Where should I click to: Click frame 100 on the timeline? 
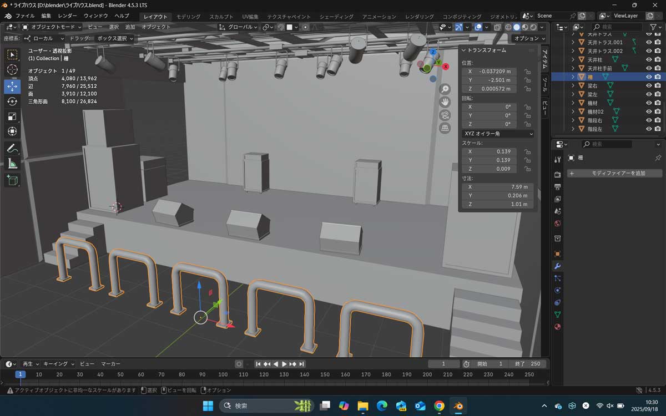point(223,374)
